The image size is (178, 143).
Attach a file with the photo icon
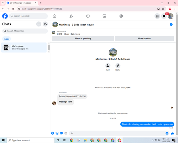[57, 133]
